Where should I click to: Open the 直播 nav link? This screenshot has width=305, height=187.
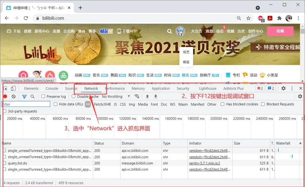(x=56, y=31)
